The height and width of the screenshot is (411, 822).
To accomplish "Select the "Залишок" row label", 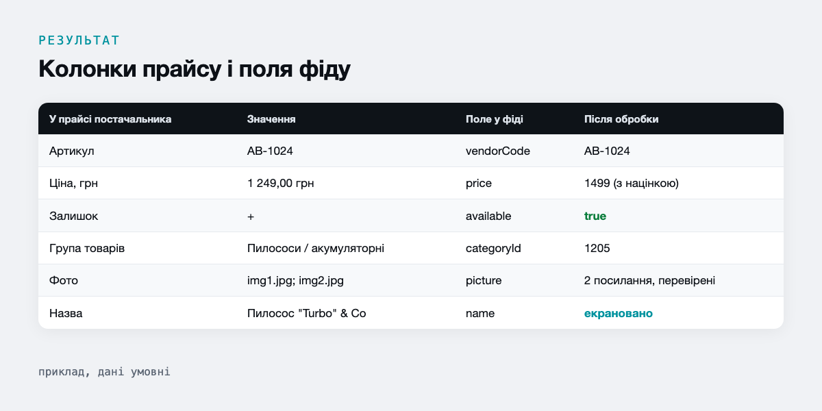I will point(74,216).
